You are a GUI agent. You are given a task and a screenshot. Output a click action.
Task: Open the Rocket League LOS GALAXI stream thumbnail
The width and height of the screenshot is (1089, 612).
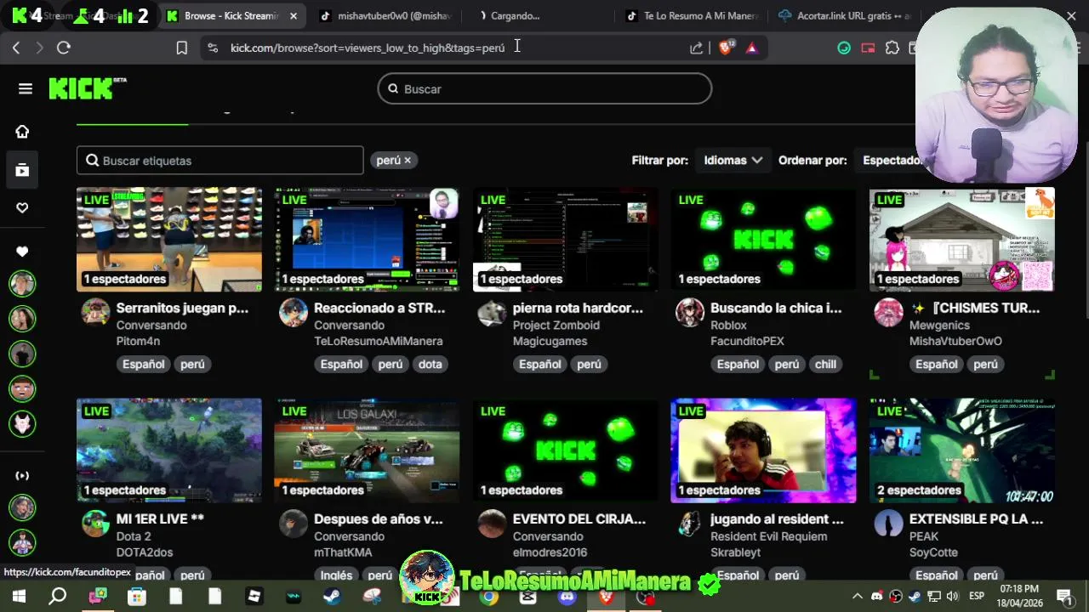point(367,450)
